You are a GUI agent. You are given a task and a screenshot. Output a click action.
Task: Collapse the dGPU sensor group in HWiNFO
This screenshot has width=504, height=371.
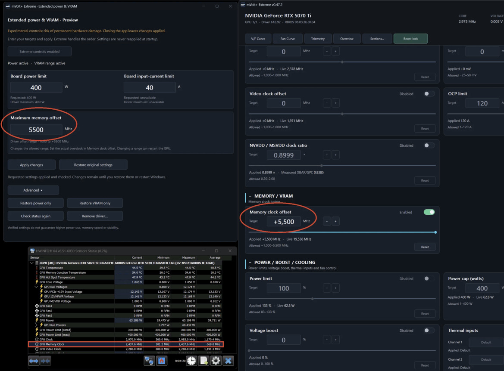32,263
